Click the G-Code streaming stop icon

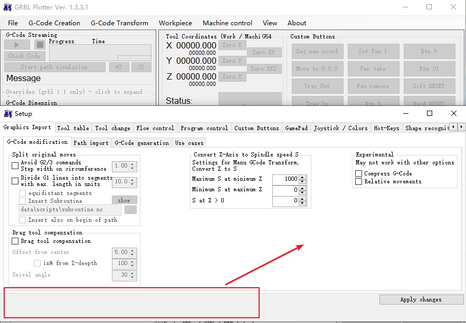40,45
